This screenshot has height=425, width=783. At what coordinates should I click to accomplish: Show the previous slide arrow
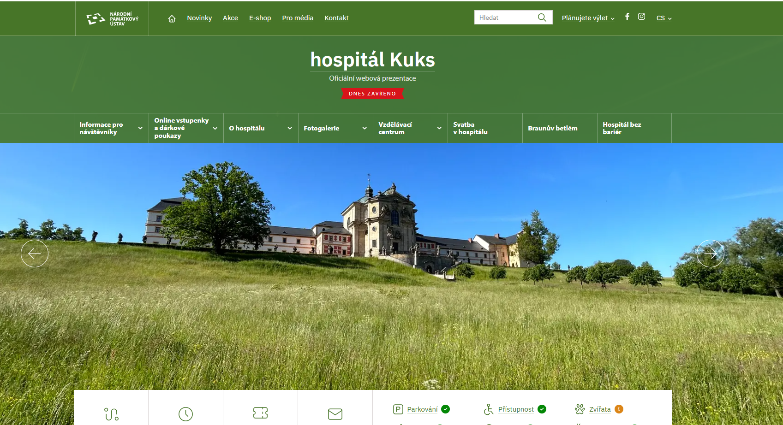(35, 254)
